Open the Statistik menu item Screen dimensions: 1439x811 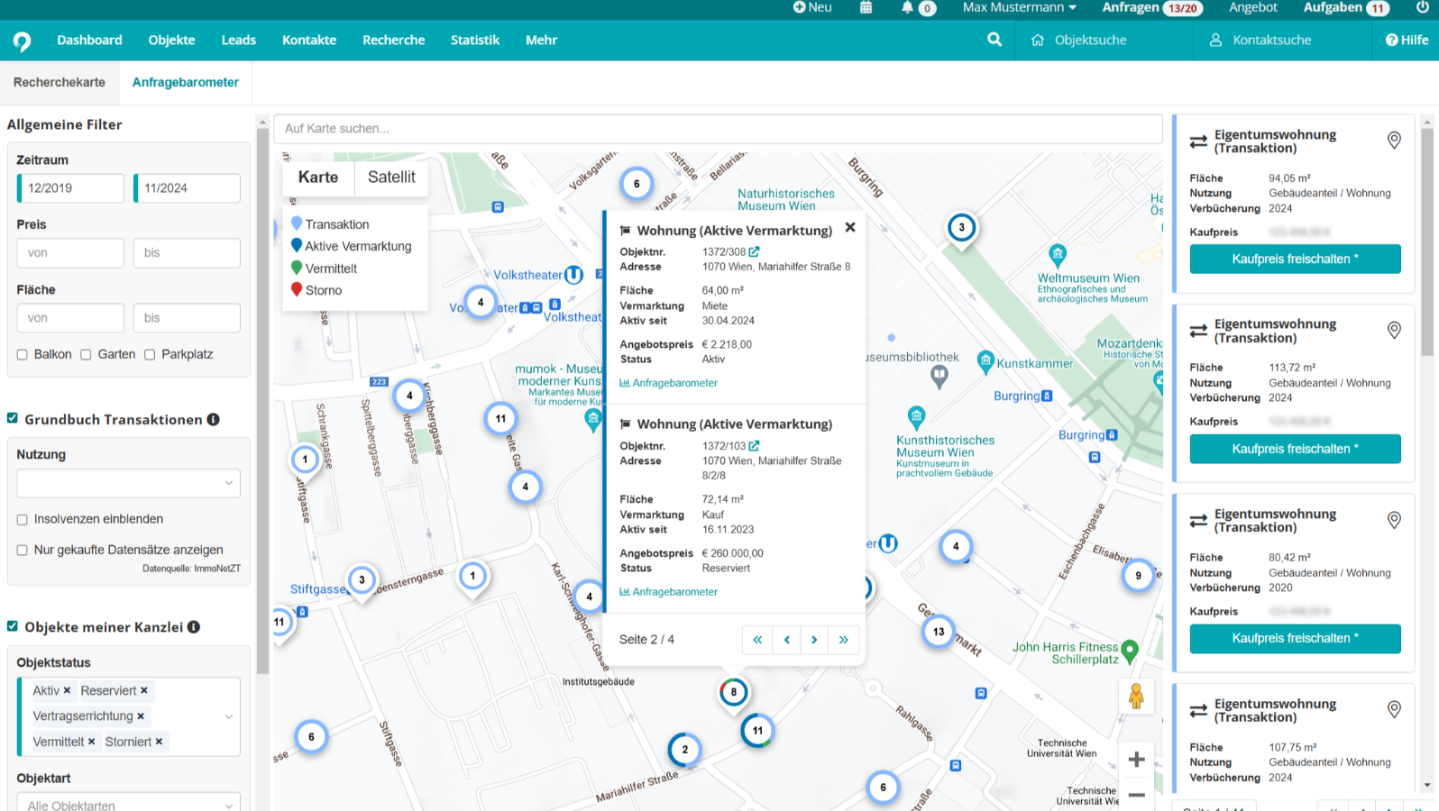(474, 40)
